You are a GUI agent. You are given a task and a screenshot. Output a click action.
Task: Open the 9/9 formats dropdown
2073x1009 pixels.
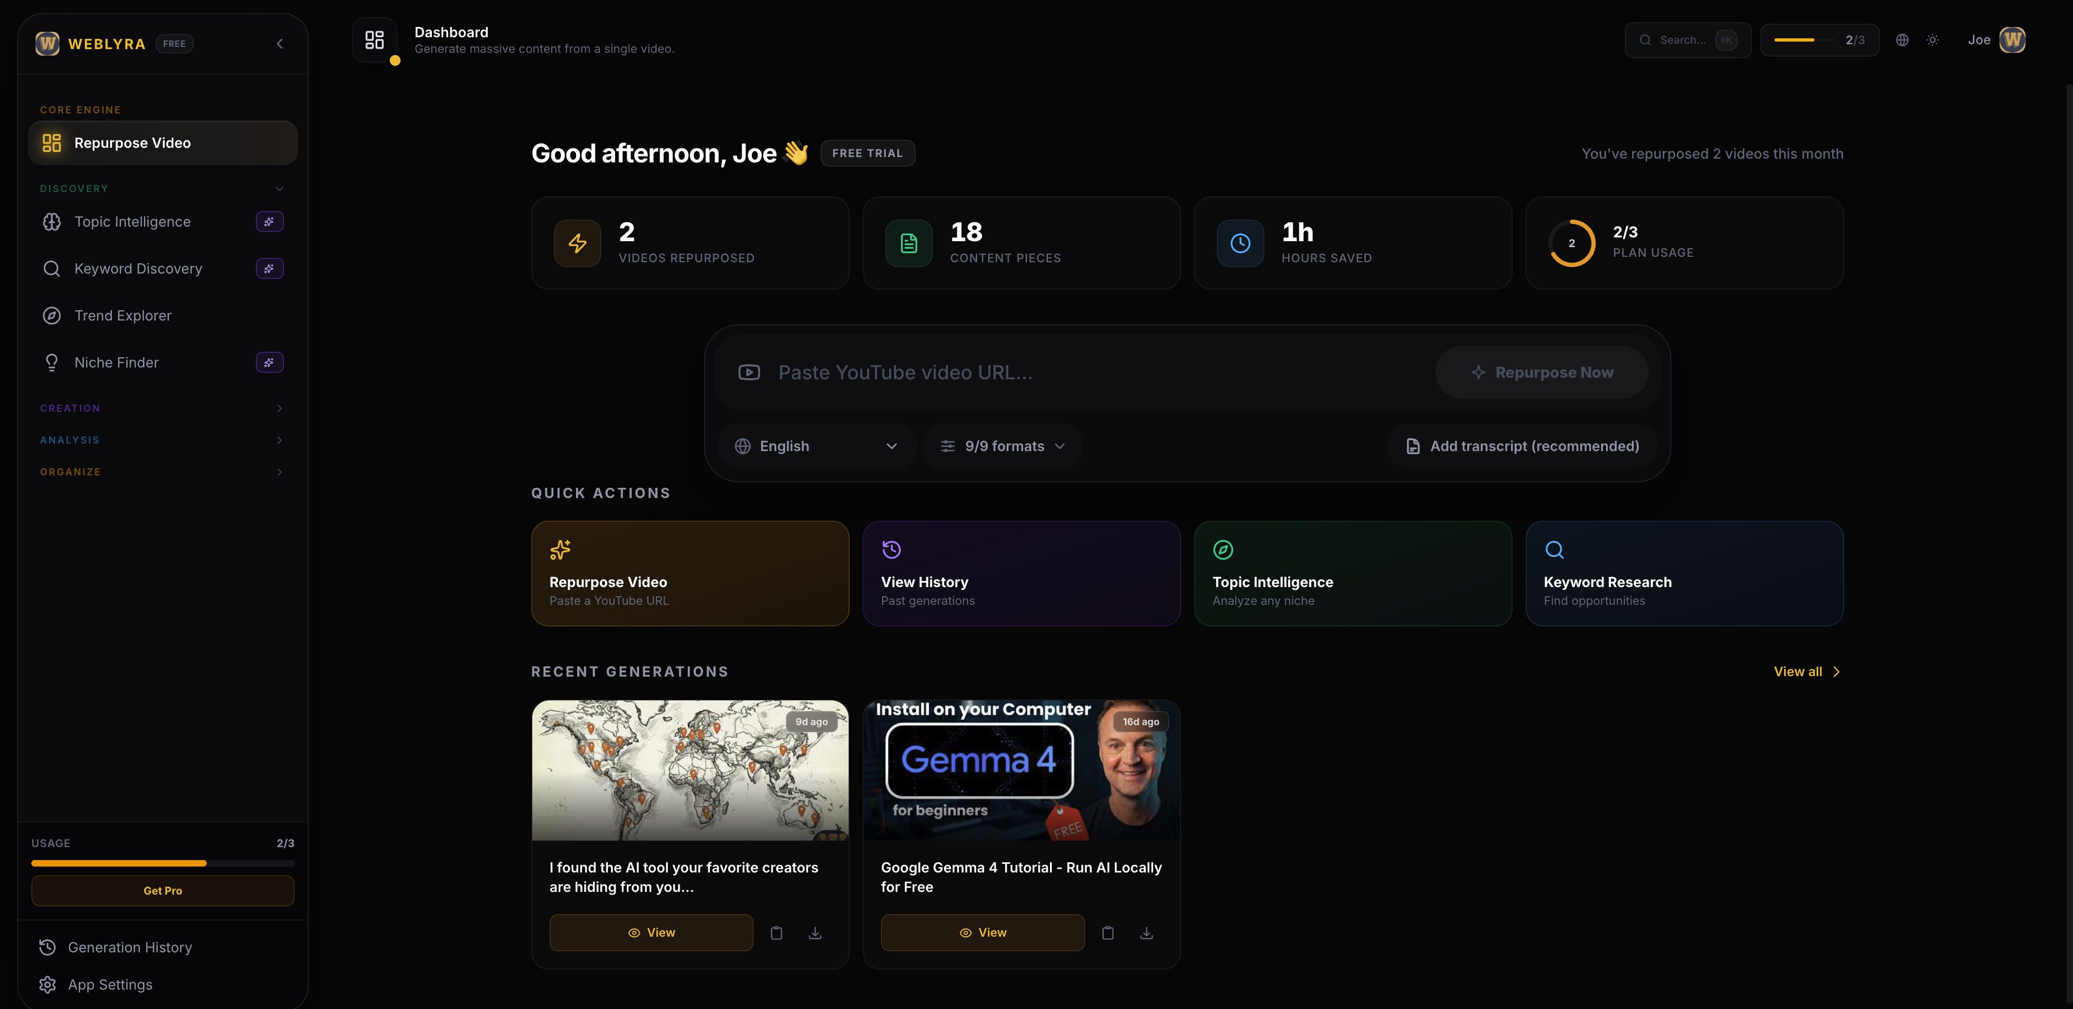coord(1002,446)
